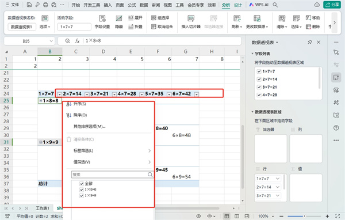The image size is (345, 220).
Task: Open the 选项 options dropdown
Action: pyautogui.click(x=45, y=26)
